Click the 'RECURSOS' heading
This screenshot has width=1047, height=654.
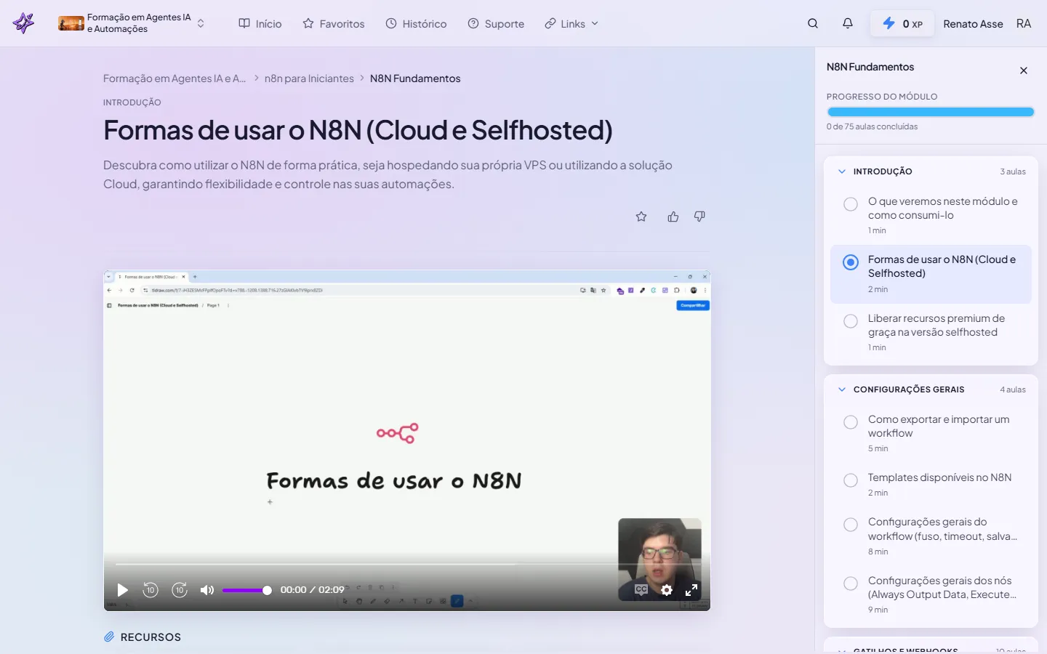(151, 637)
